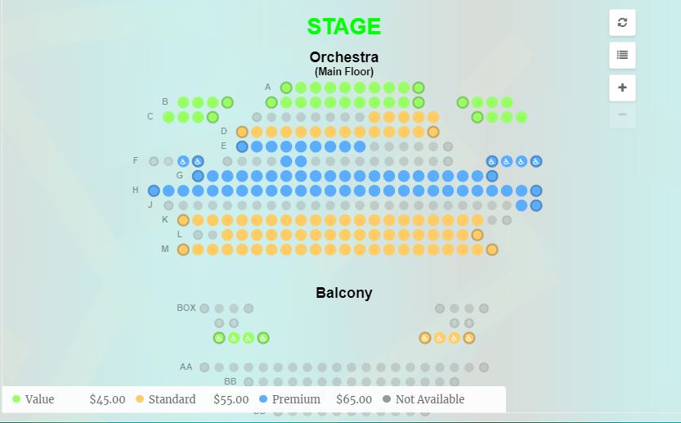Zoom in with the plus icon
This screenshot has height=423, width=681.
pos(622,88)
